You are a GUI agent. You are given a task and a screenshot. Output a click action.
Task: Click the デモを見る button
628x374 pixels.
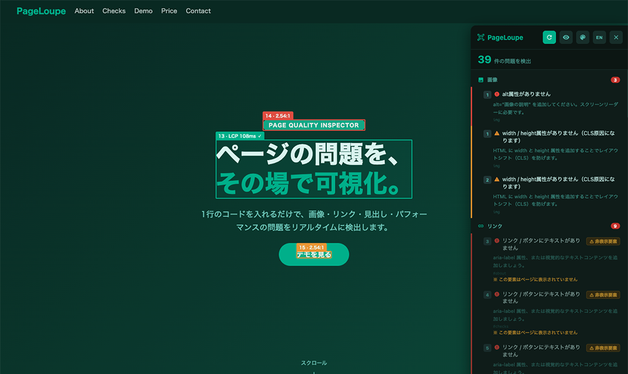point(314,254)
